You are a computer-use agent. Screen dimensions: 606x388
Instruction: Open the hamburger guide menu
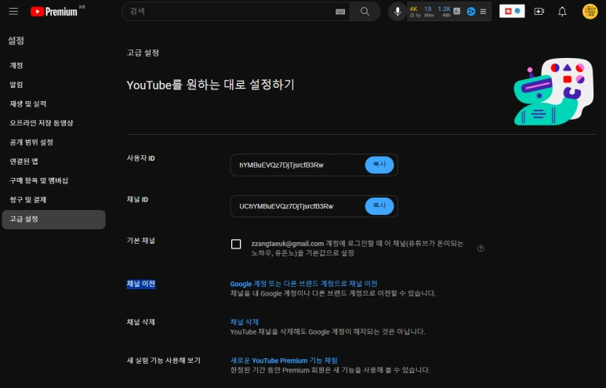13,11
